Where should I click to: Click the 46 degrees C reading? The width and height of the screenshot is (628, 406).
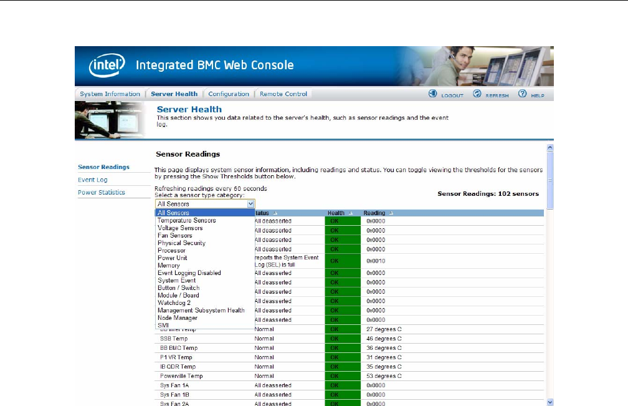pyautogui.click(x=384, y=339)
